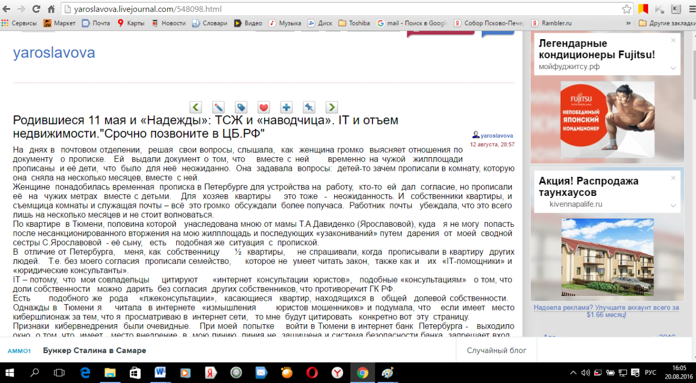Click the blue plus share icon

pyautogui.click(x=286, y=107)
